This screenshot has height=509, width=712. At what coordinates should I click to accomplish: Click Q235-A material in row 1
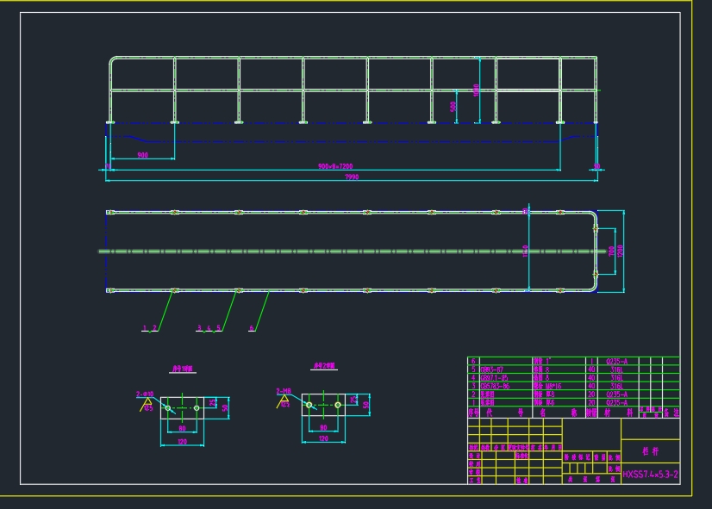tap(616, 402)
